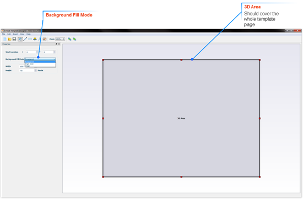Close the Properties panel
The height and width of the screenshot is (200, 304).
point(59,44)
